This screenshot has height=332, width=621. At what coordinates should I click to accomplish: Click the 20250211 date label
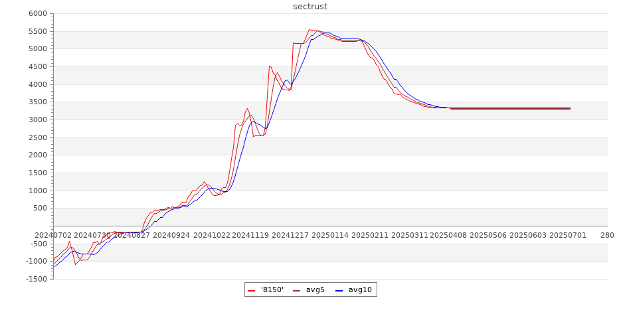tap(370, 235)
